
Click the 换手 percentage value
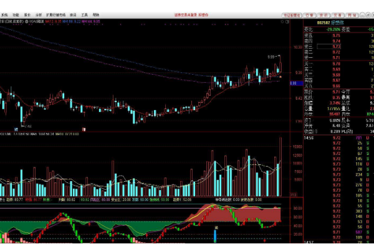click(x=335, y=121)
